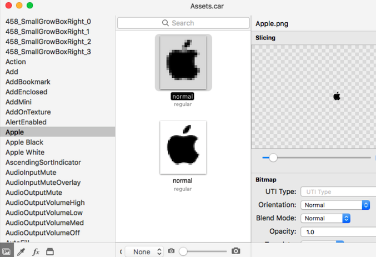
Task: Select the images view icon in bottom toolbar
Action: (7, 251)
